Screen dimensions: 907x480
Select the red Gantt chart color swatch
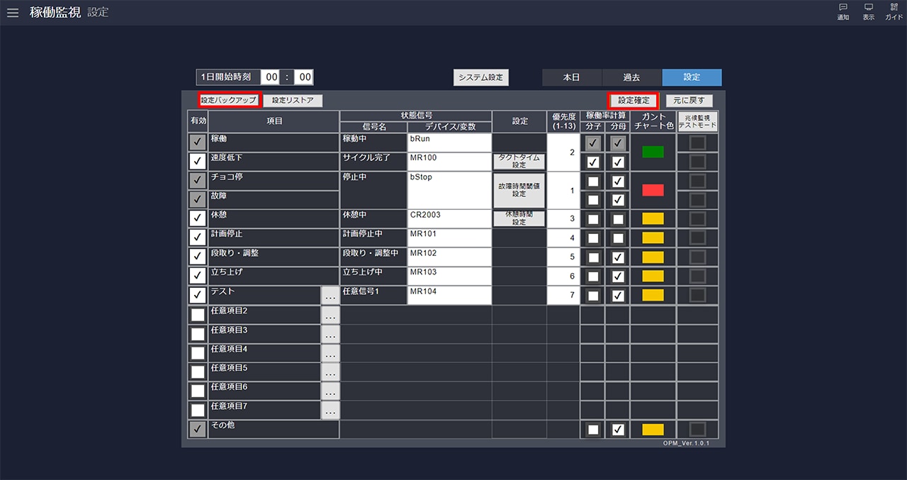click(x=653, y=190)
